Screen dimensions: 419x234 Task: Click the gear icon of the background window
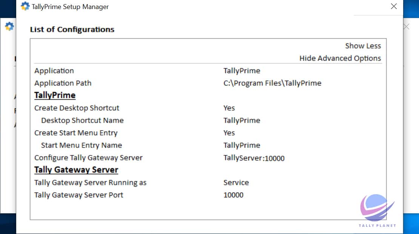[9, 26]
